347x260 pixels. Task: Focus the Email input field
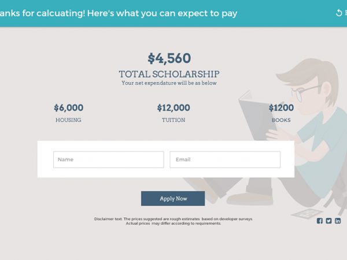point(225,159)
